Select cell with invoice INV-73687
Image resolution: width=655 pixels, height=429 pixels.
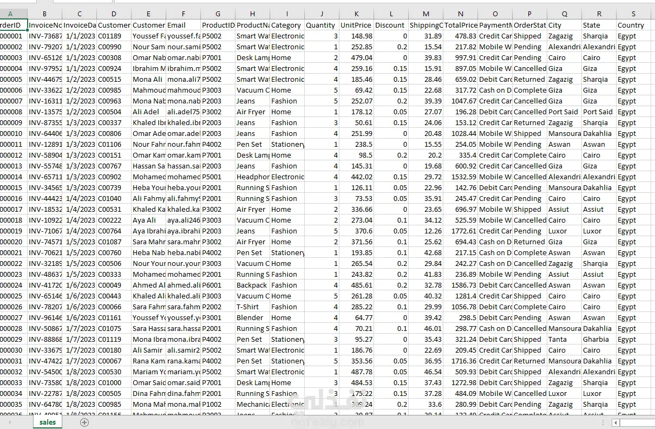click(44, 36)
